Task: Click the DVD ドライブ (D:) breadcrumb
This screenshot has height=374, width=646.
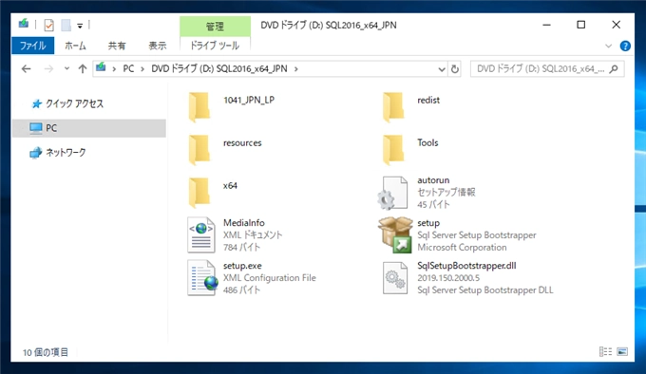Action: [x=219, y=68]
